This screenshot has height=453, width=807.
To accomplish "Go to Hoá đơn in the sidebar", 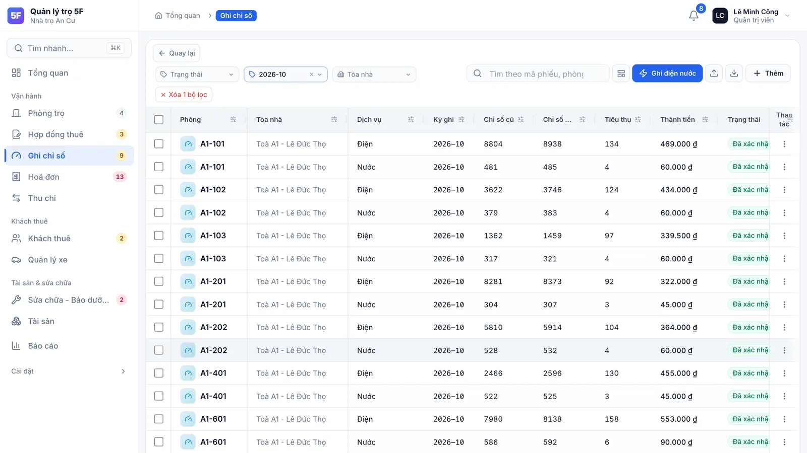I will (x=69, y=177).
